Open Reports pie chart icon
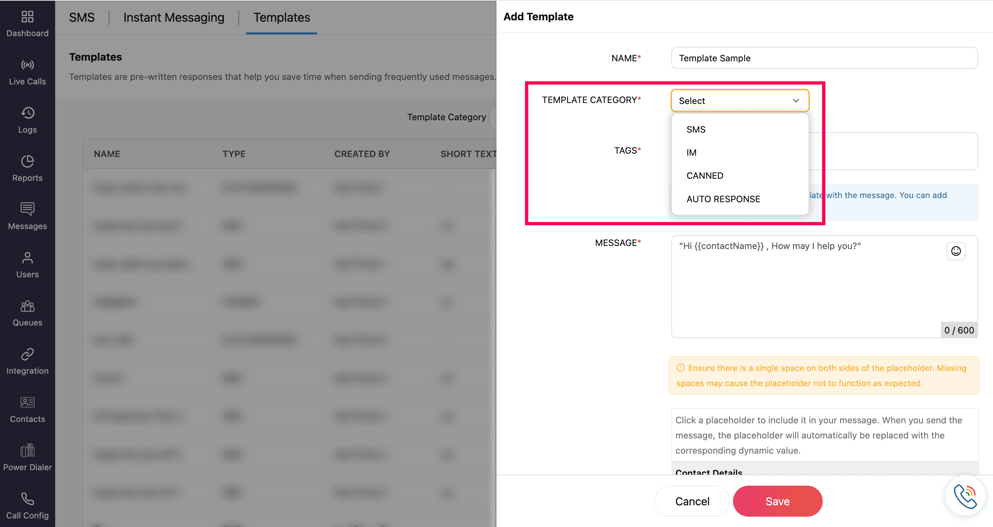 pos(27,161)
